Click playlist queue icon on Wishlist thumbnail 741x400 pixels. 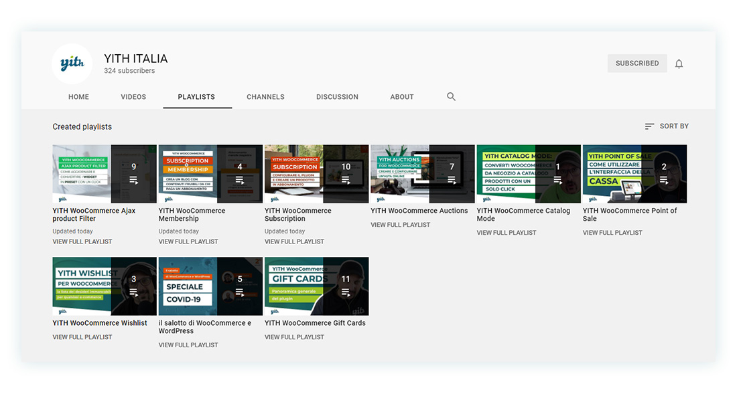pos(134,292)
